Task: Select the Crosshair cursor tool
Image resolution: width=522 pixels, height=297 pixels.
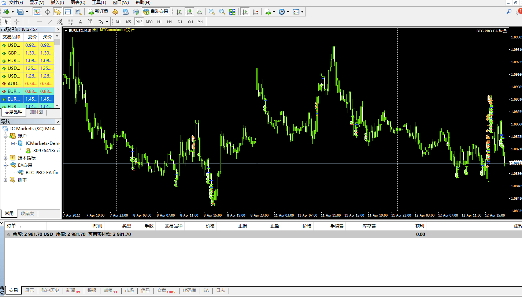Action: point(16,22)
